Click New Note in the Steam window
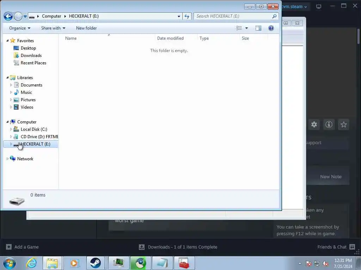 click(331, 176)
